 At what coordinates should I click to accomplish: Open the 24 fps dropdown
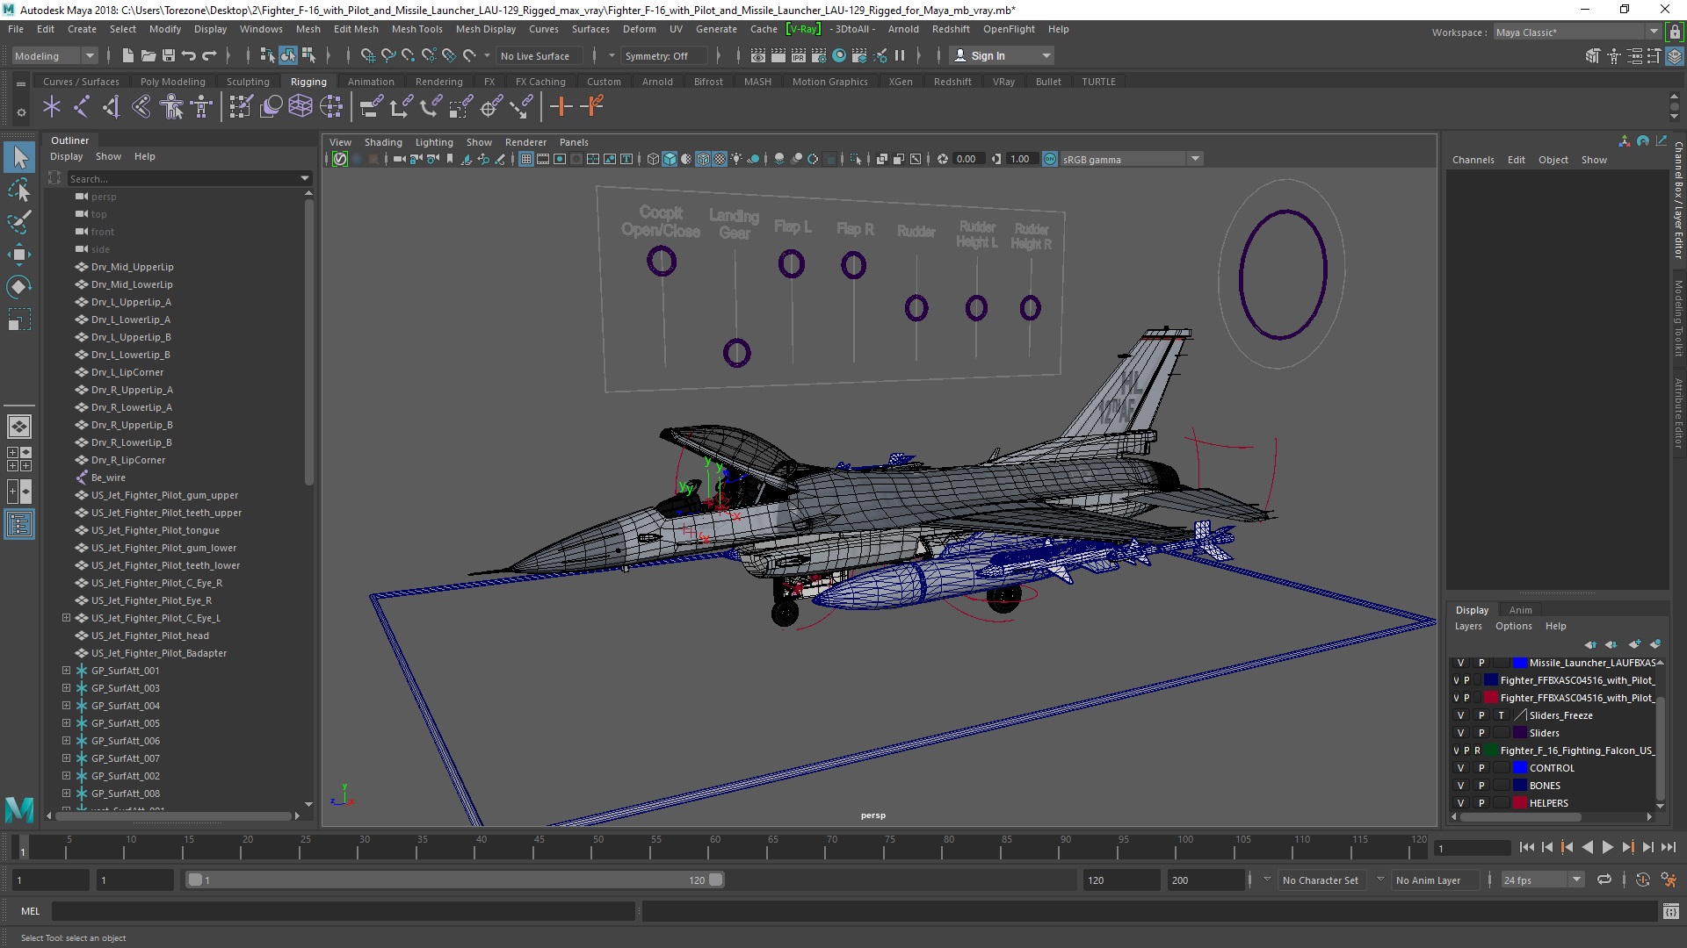[x=1542, y=880]
